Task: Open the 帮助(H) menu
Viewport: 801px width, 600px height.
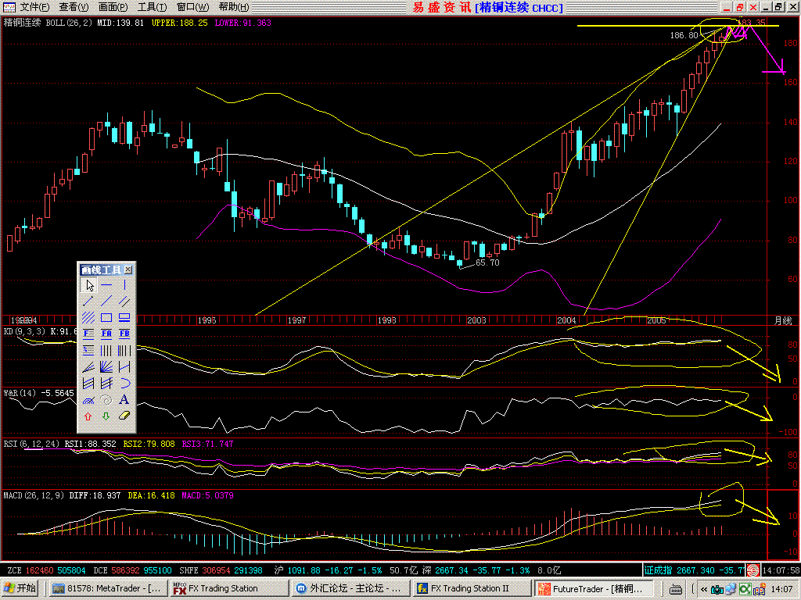Action: coord(234,7)
